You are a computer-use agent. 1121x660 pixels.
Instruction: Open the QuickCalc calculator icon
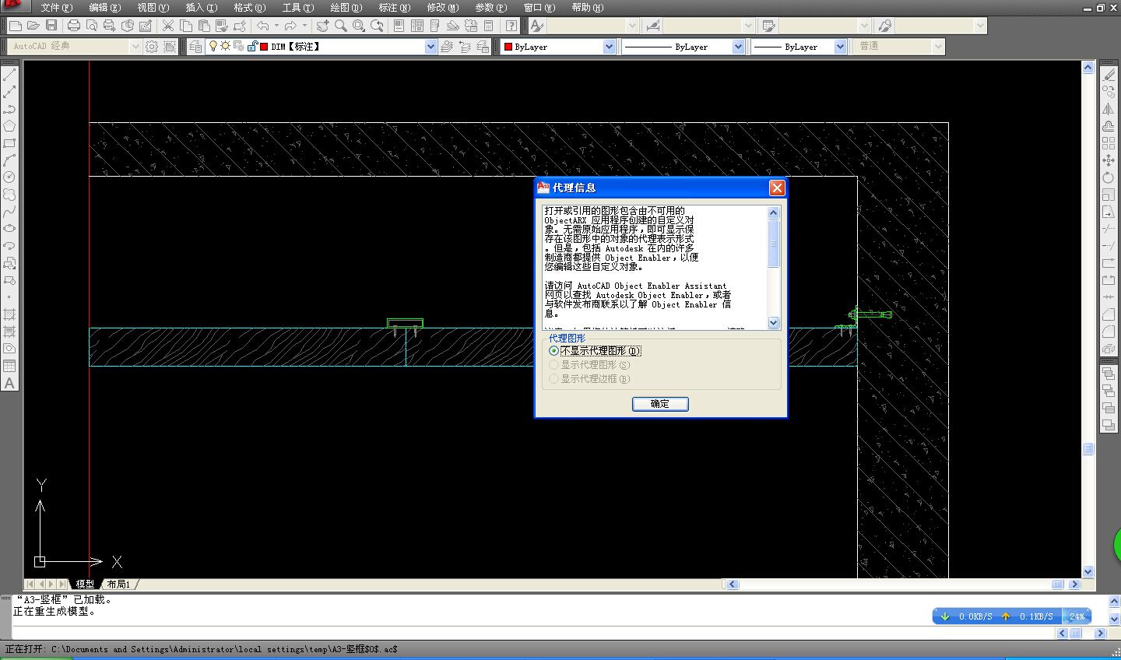[488, 26]
